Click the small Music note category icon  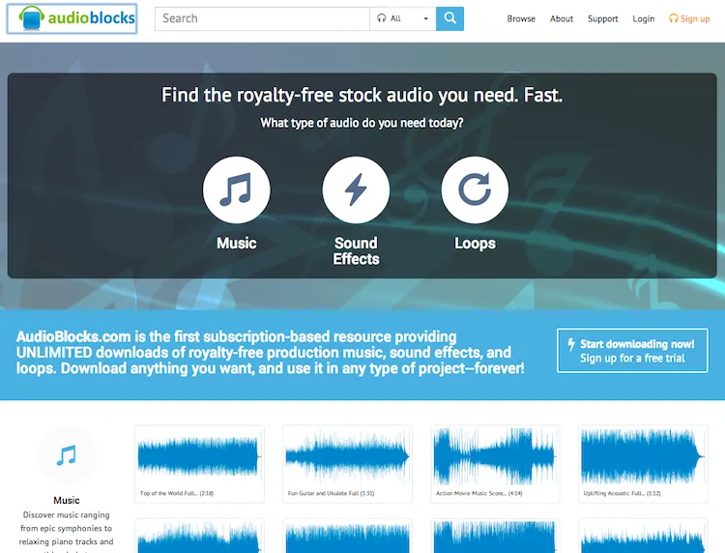click(x=66, y=455)
